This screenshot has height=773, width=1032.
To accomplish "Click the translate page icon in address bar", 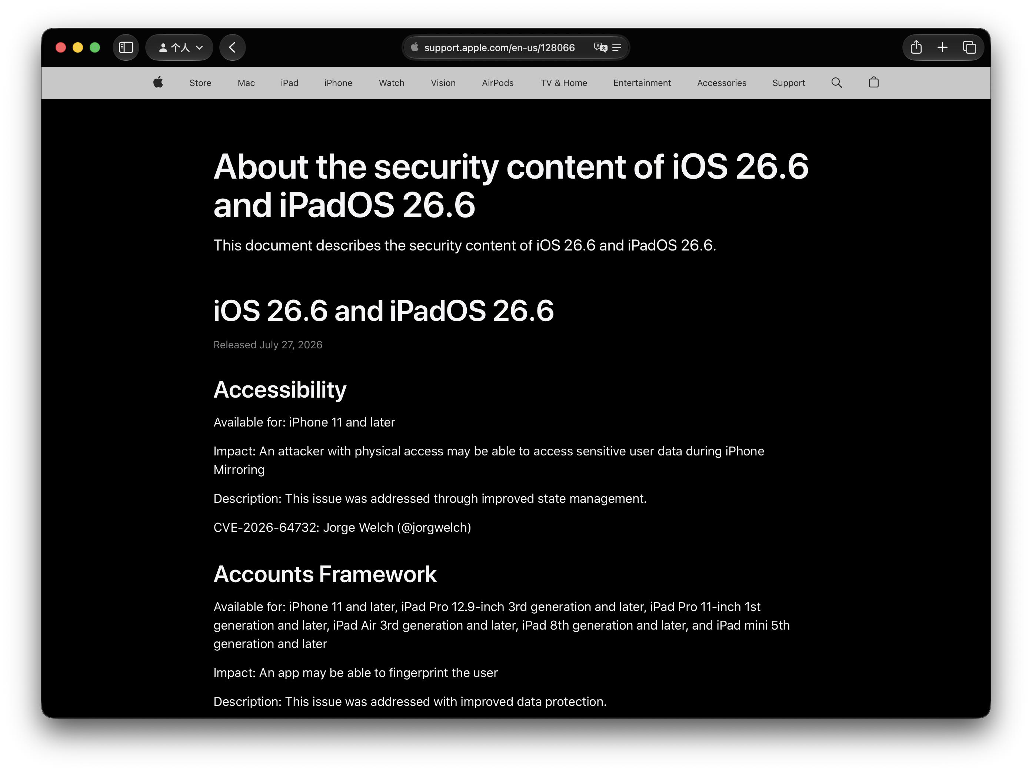I will (x=600, y=47).
